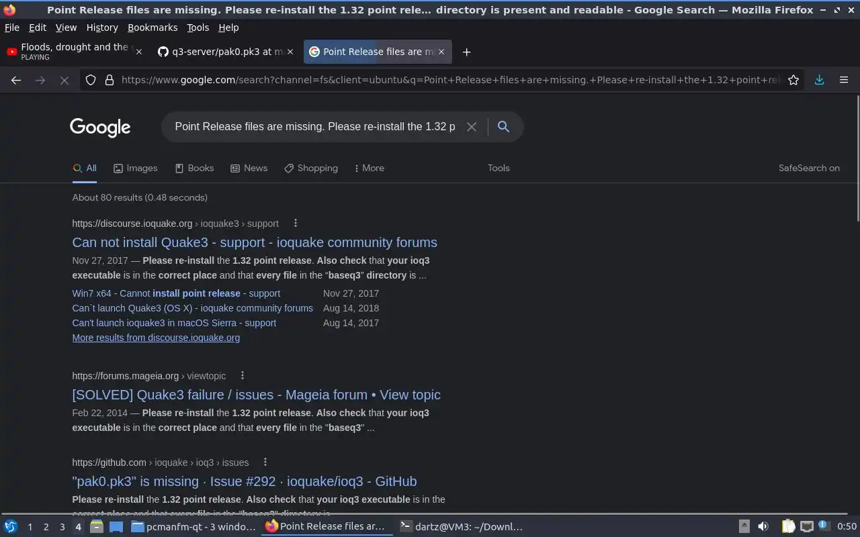The width and height of the screenshot is (860, 537).
Task: Click into the Google search text field
Action: (314, 126)
